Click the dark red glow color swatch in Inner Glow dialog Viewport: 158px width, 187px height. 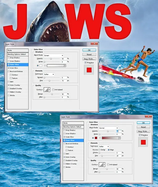[96, 138]
